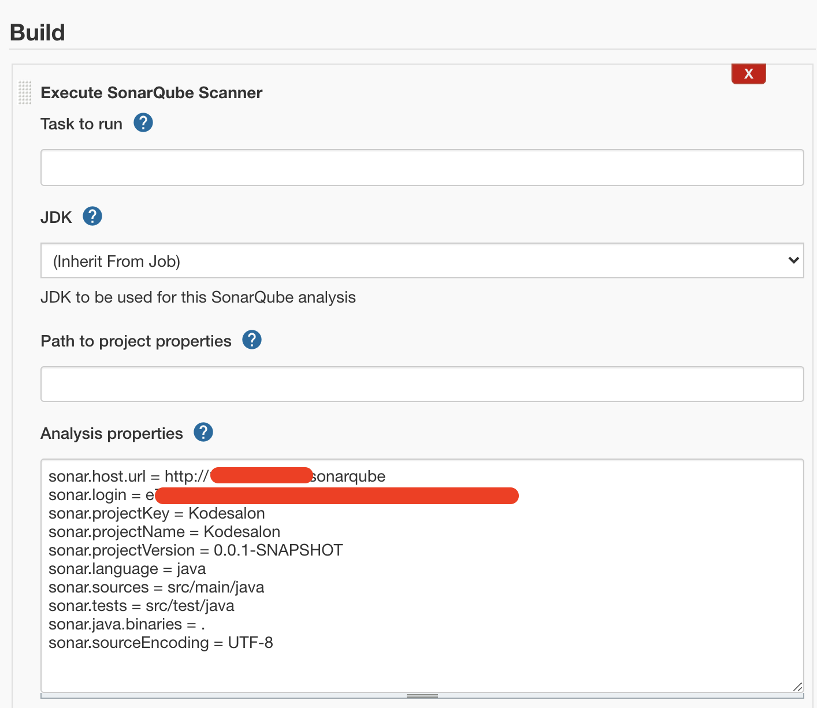Remove the Execute SonarQube Scanner build step

click(748, 73)
